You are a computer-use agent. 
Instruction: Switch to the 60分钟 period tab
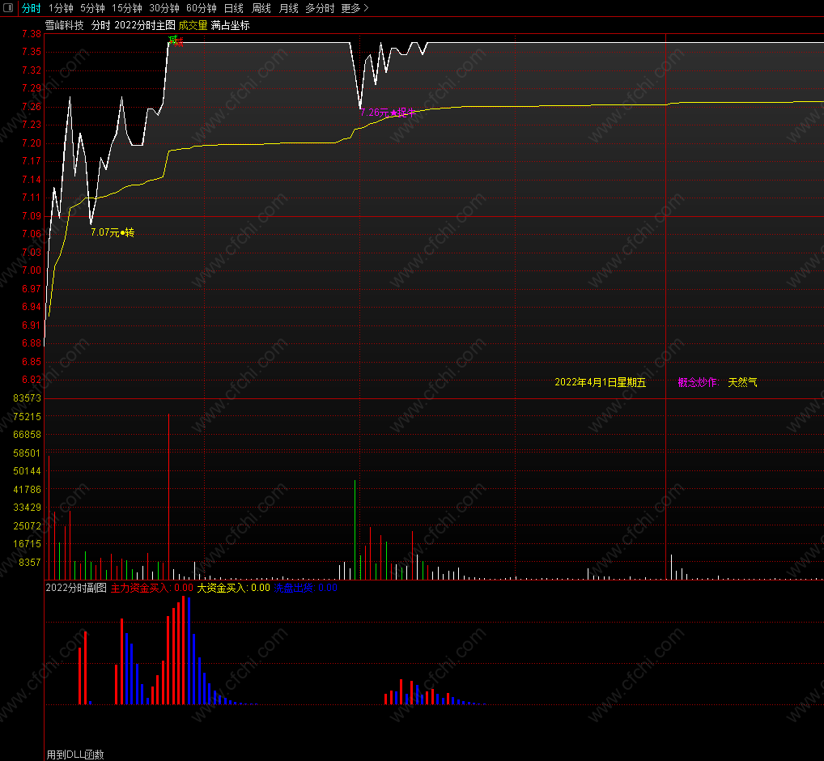(202, 8)
